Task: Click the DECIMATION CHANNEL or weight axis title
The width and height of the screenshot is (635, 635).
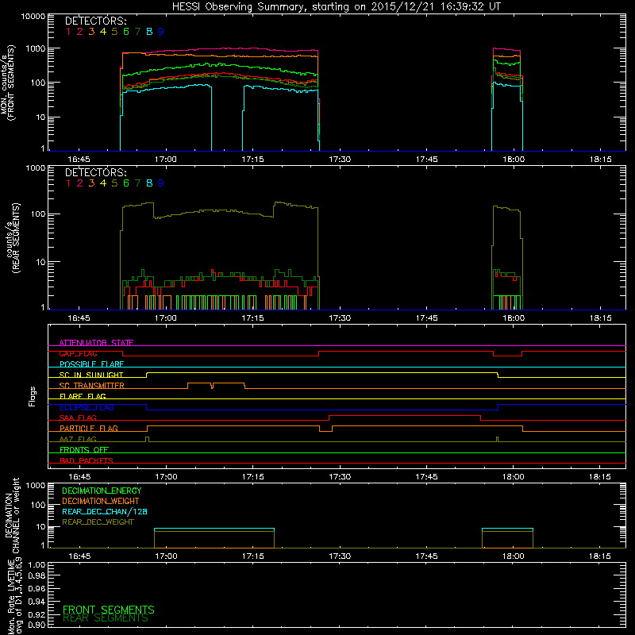Action: pos(12,515)
